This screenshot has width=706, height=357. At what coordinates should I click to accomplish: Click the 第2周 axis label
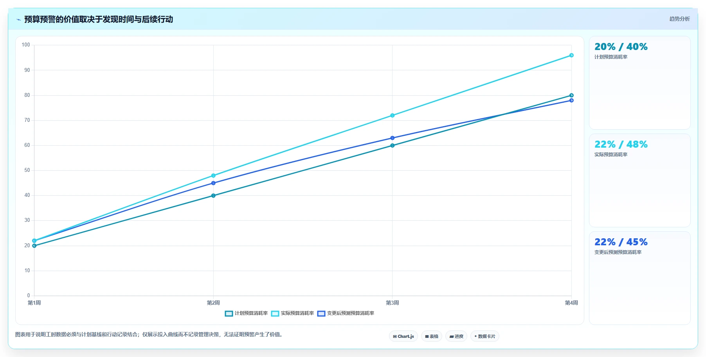pos(213,303)
